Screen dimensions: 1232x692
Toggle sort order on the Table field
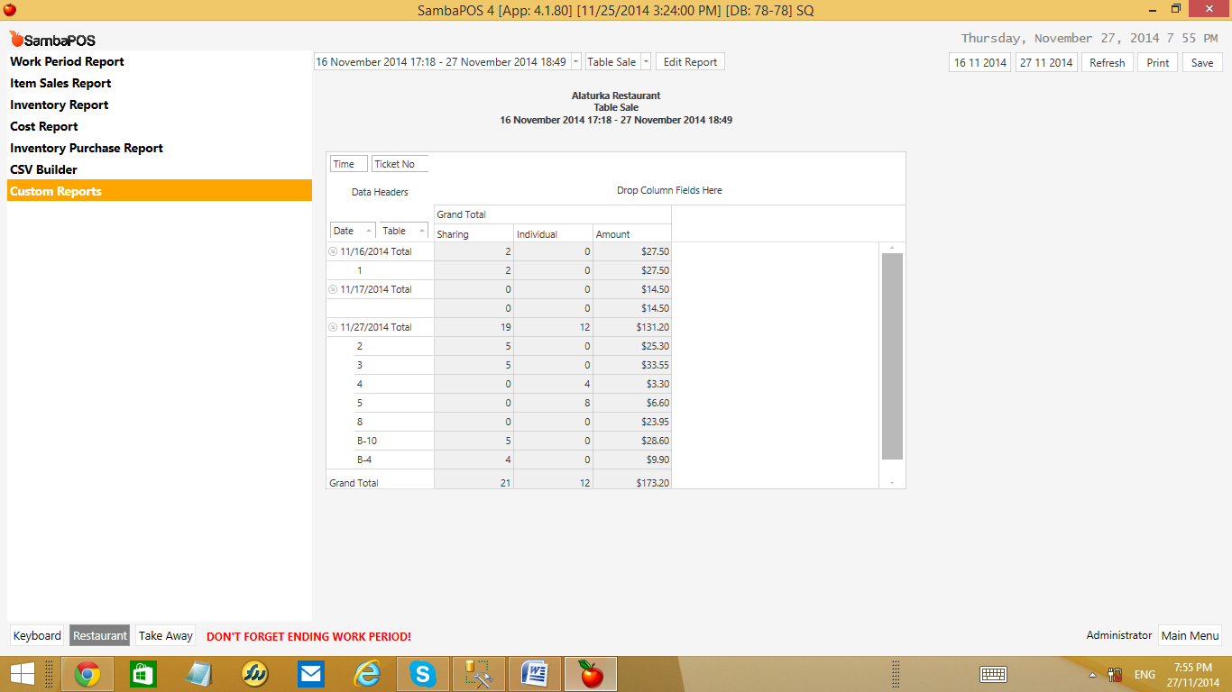[x=404, y=231]
